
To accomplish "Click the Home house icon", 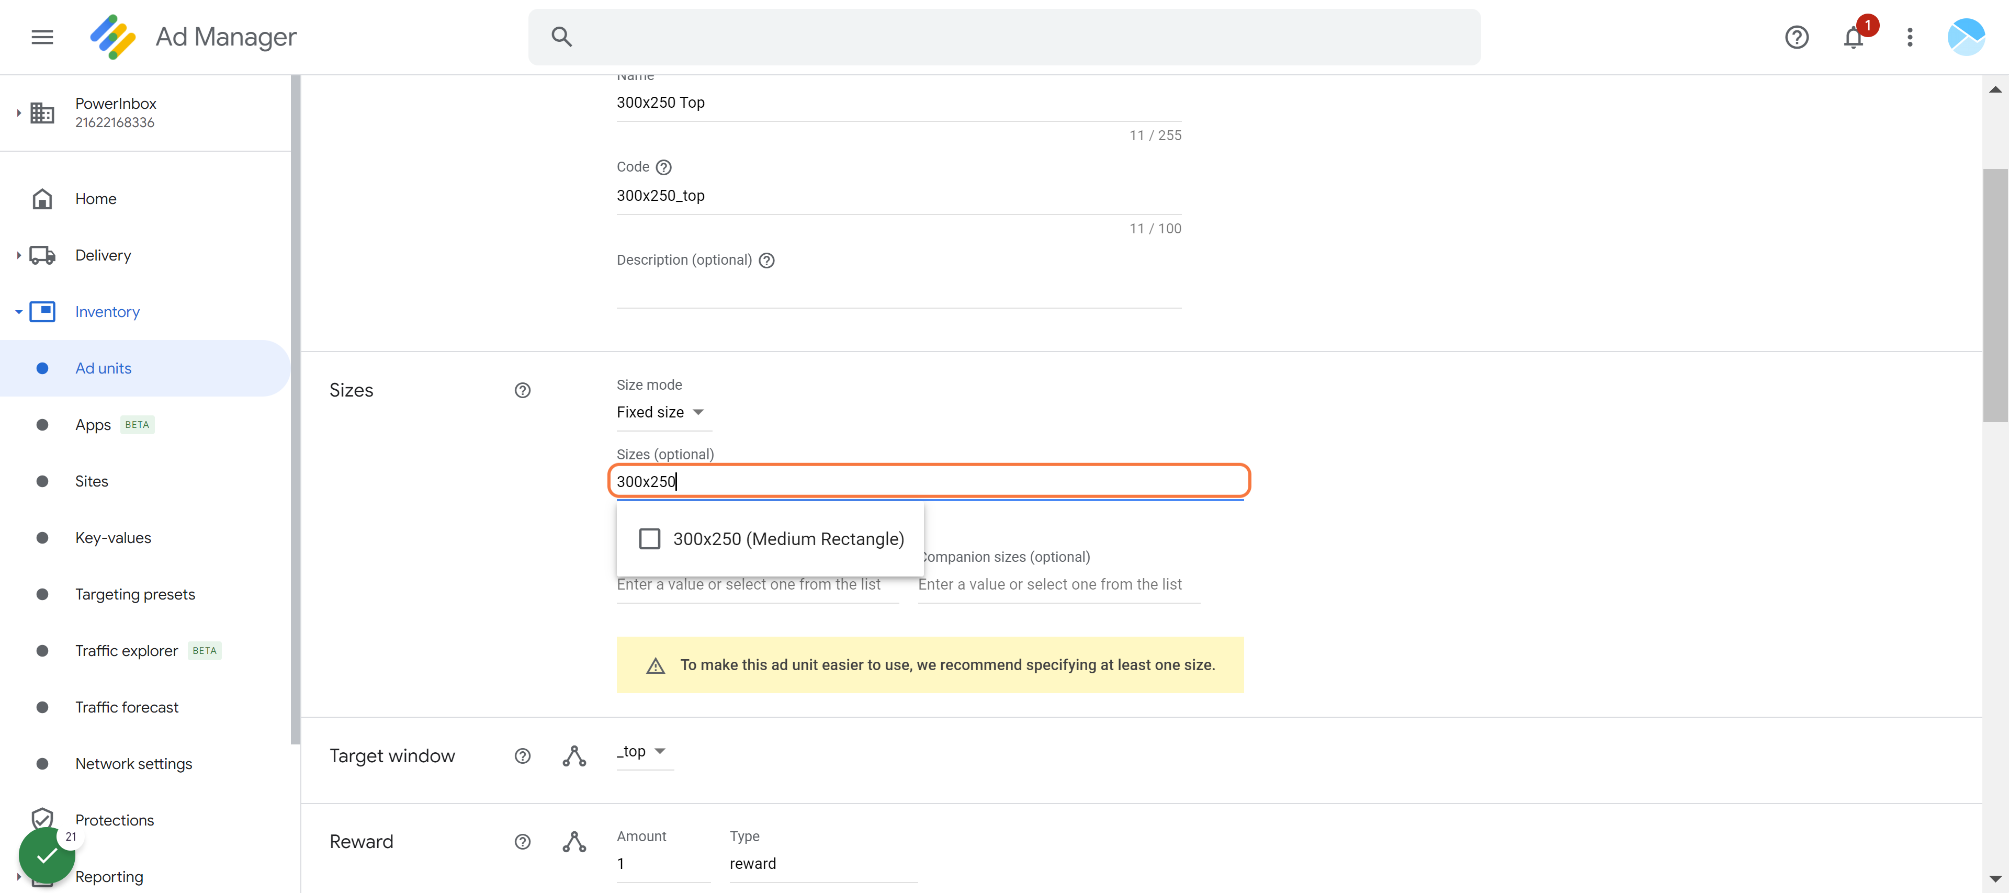I will pyautogui.click(x=42, y=199).
